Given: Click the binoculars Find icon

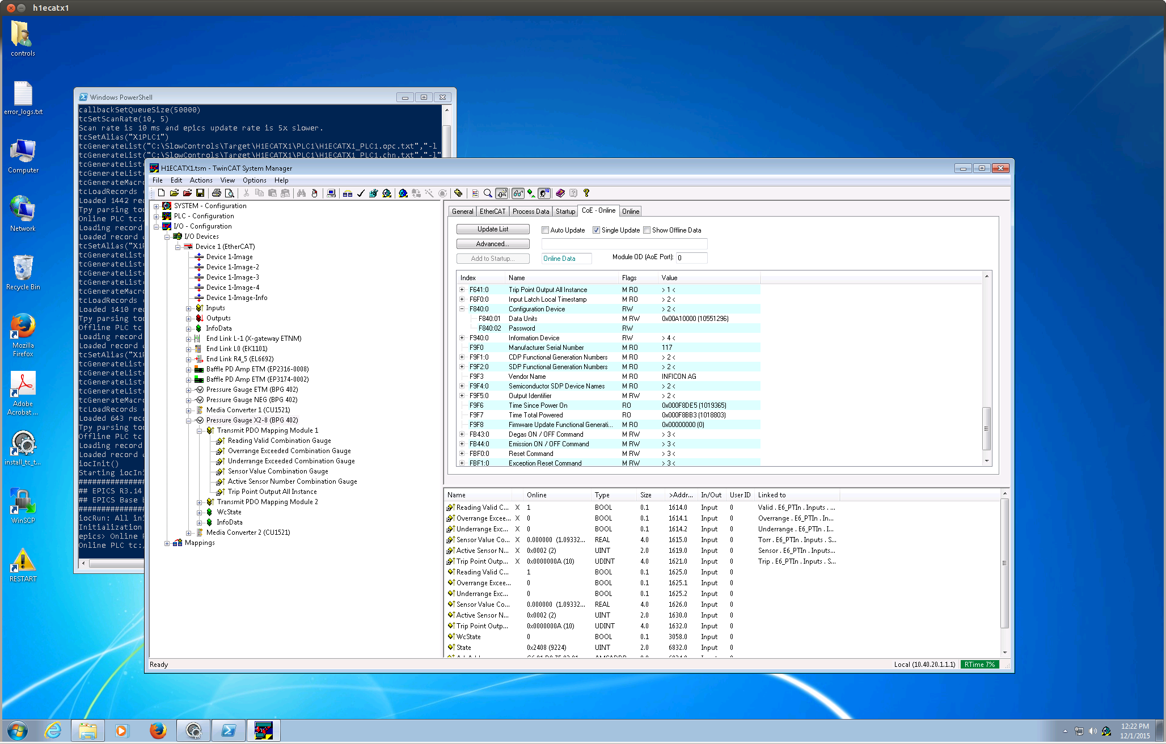Looking at the screenshot, I should pos(302,193).
